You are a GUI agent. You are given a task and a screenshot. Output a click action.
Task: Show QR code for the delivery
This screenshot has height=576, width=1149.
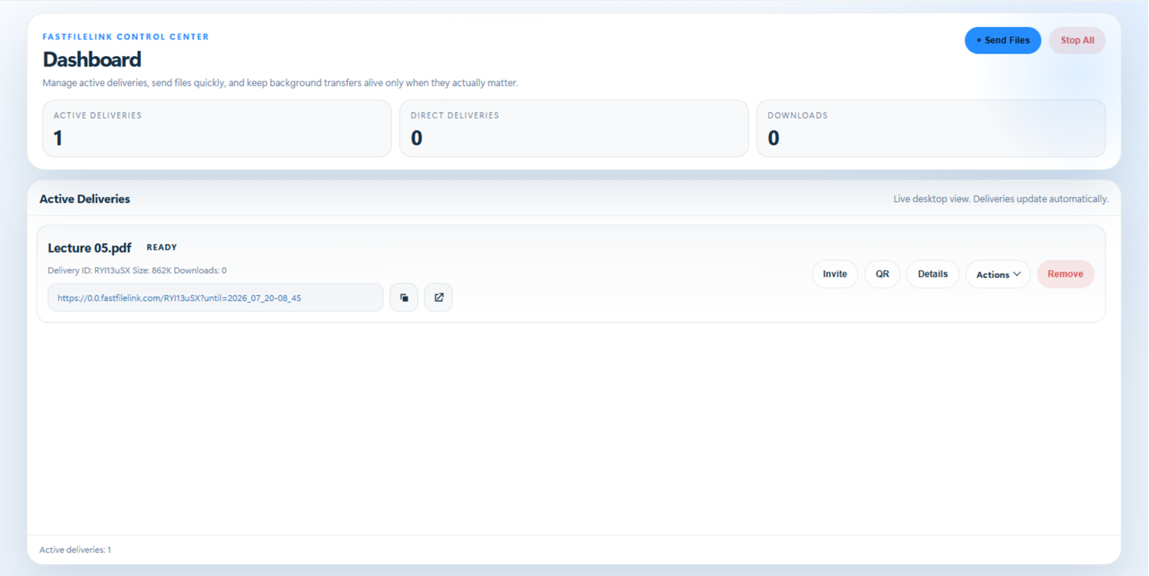point(882,274)
